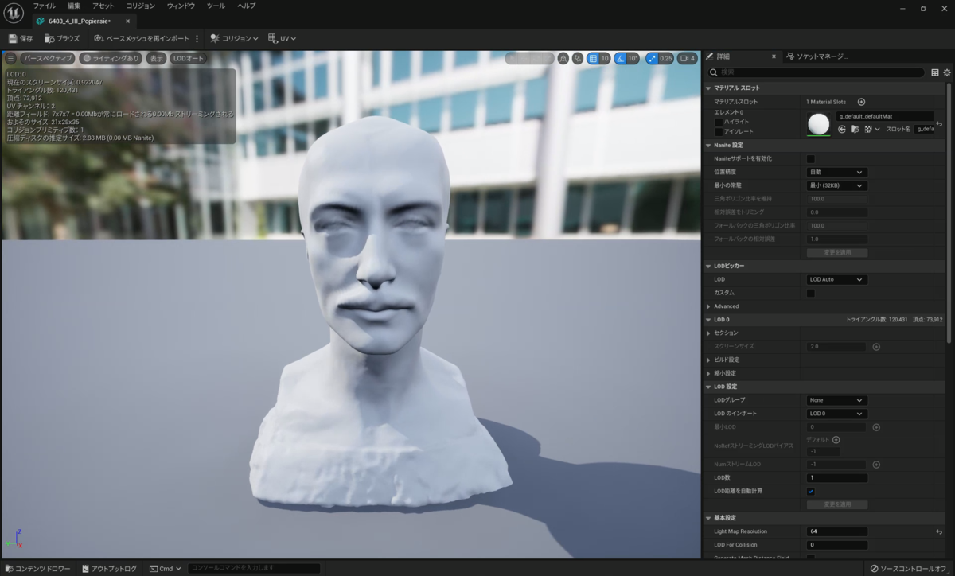Image resolution: width=955 pixels, height=576 pixels.
Task: Toggle rotation snap angle icon
Action: [620, 58]
